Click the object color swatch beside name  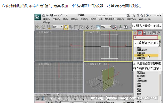click(159, 38)
